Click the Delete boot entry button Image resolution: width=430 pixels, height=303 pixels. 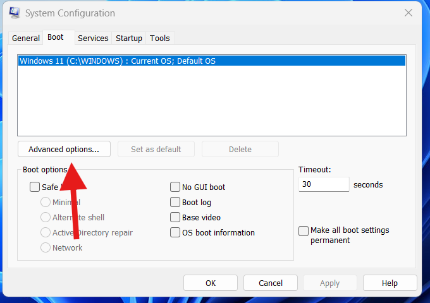(240, 149)
